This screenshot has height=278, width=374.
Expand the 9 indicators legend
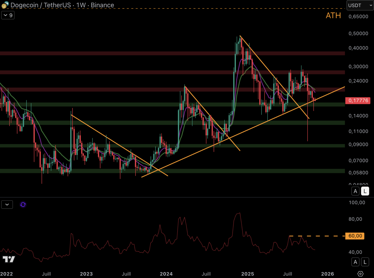point(8,15)
